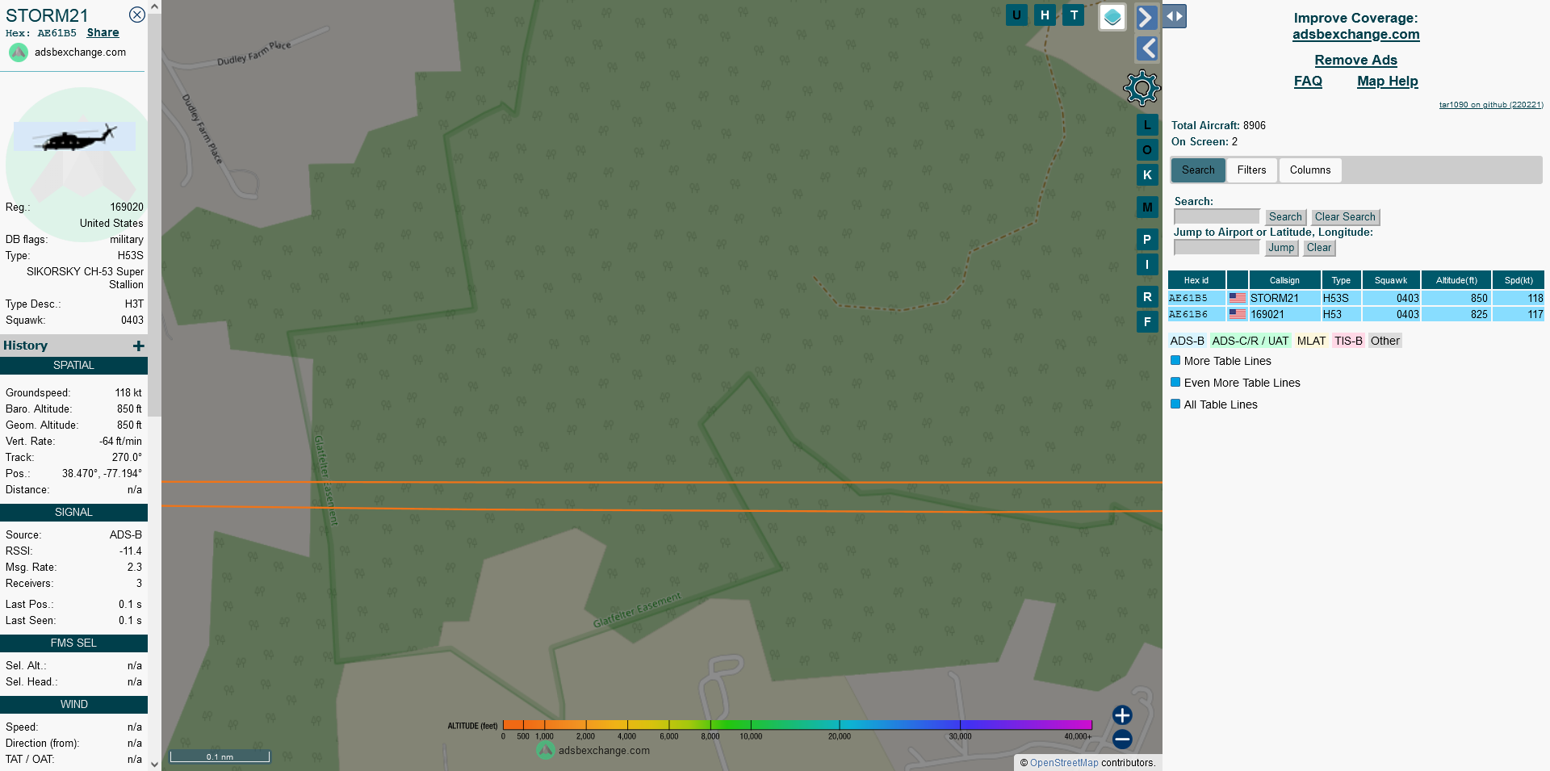Zoom in the map with plus button

(x=1122, y=715)
